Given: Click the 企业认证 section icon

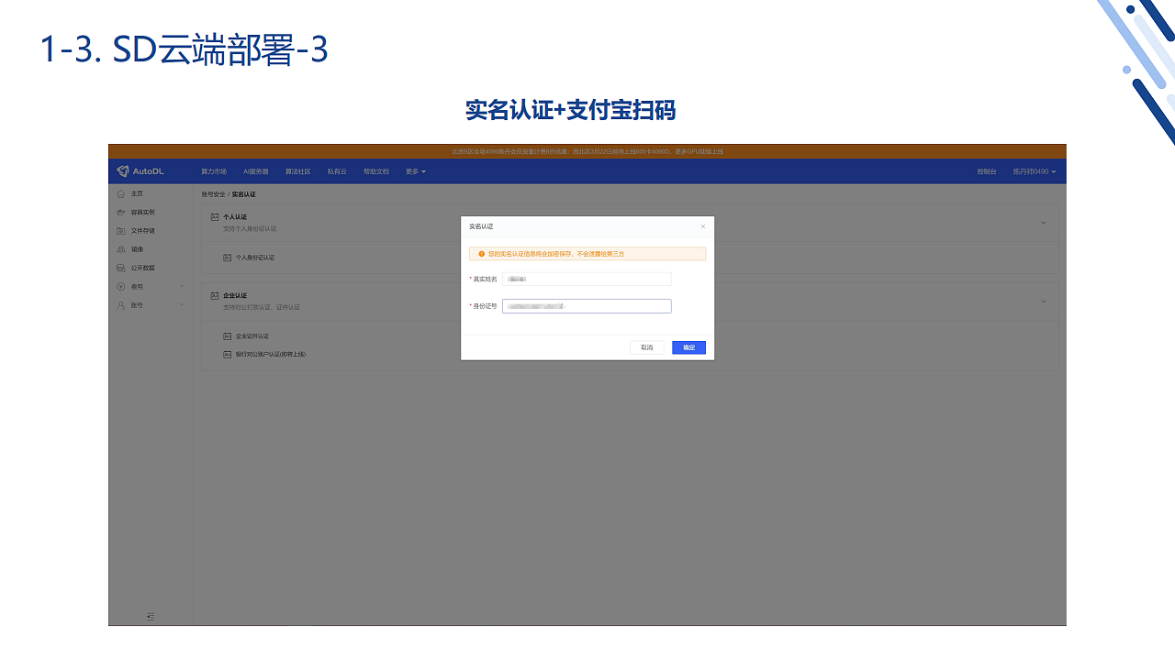Looking at the screenshot, I should 215,296.
